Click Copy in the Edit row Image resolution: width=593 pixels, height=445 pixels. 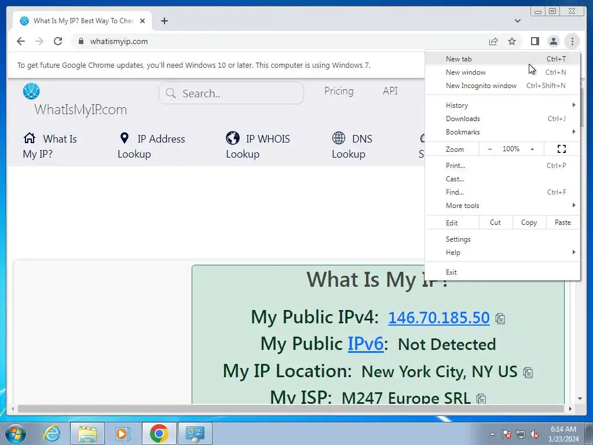click(529, 222)
